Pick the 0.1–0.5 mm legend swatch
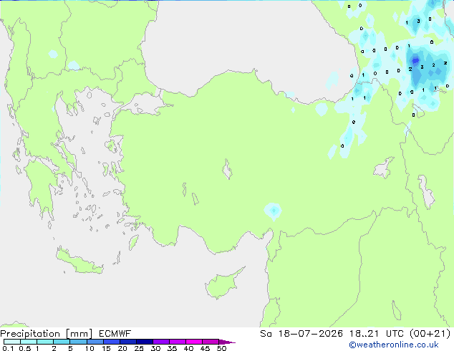Viewport: 454px width, 351px height. 12,342
